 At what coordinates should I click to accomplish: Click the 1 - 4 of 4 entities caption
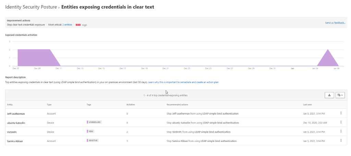point(166,95)
